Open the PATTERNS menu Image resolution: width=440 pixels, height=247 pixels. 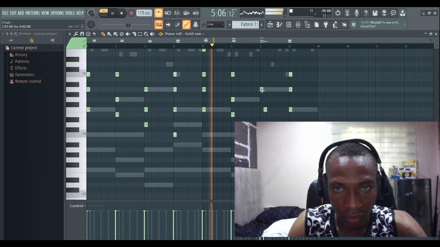click(x=33, y=13)
